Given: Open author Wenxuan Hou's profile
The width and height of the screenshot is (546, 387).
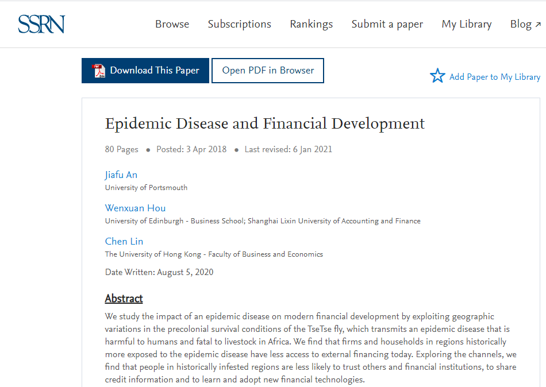Looking at the screenshot, I should pos(135,208).
